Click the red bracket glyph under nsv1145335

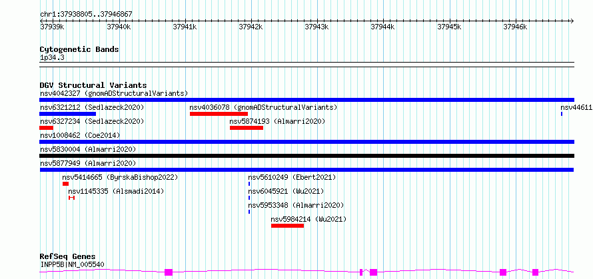71,198
